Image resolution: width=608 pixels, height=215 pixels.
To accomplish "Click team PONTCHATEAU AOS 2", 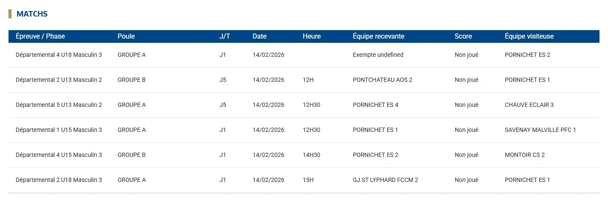I will (x=382, y=80).
